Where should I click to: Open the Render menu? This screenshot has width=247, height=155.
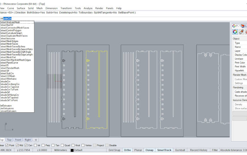pos(99,8)
